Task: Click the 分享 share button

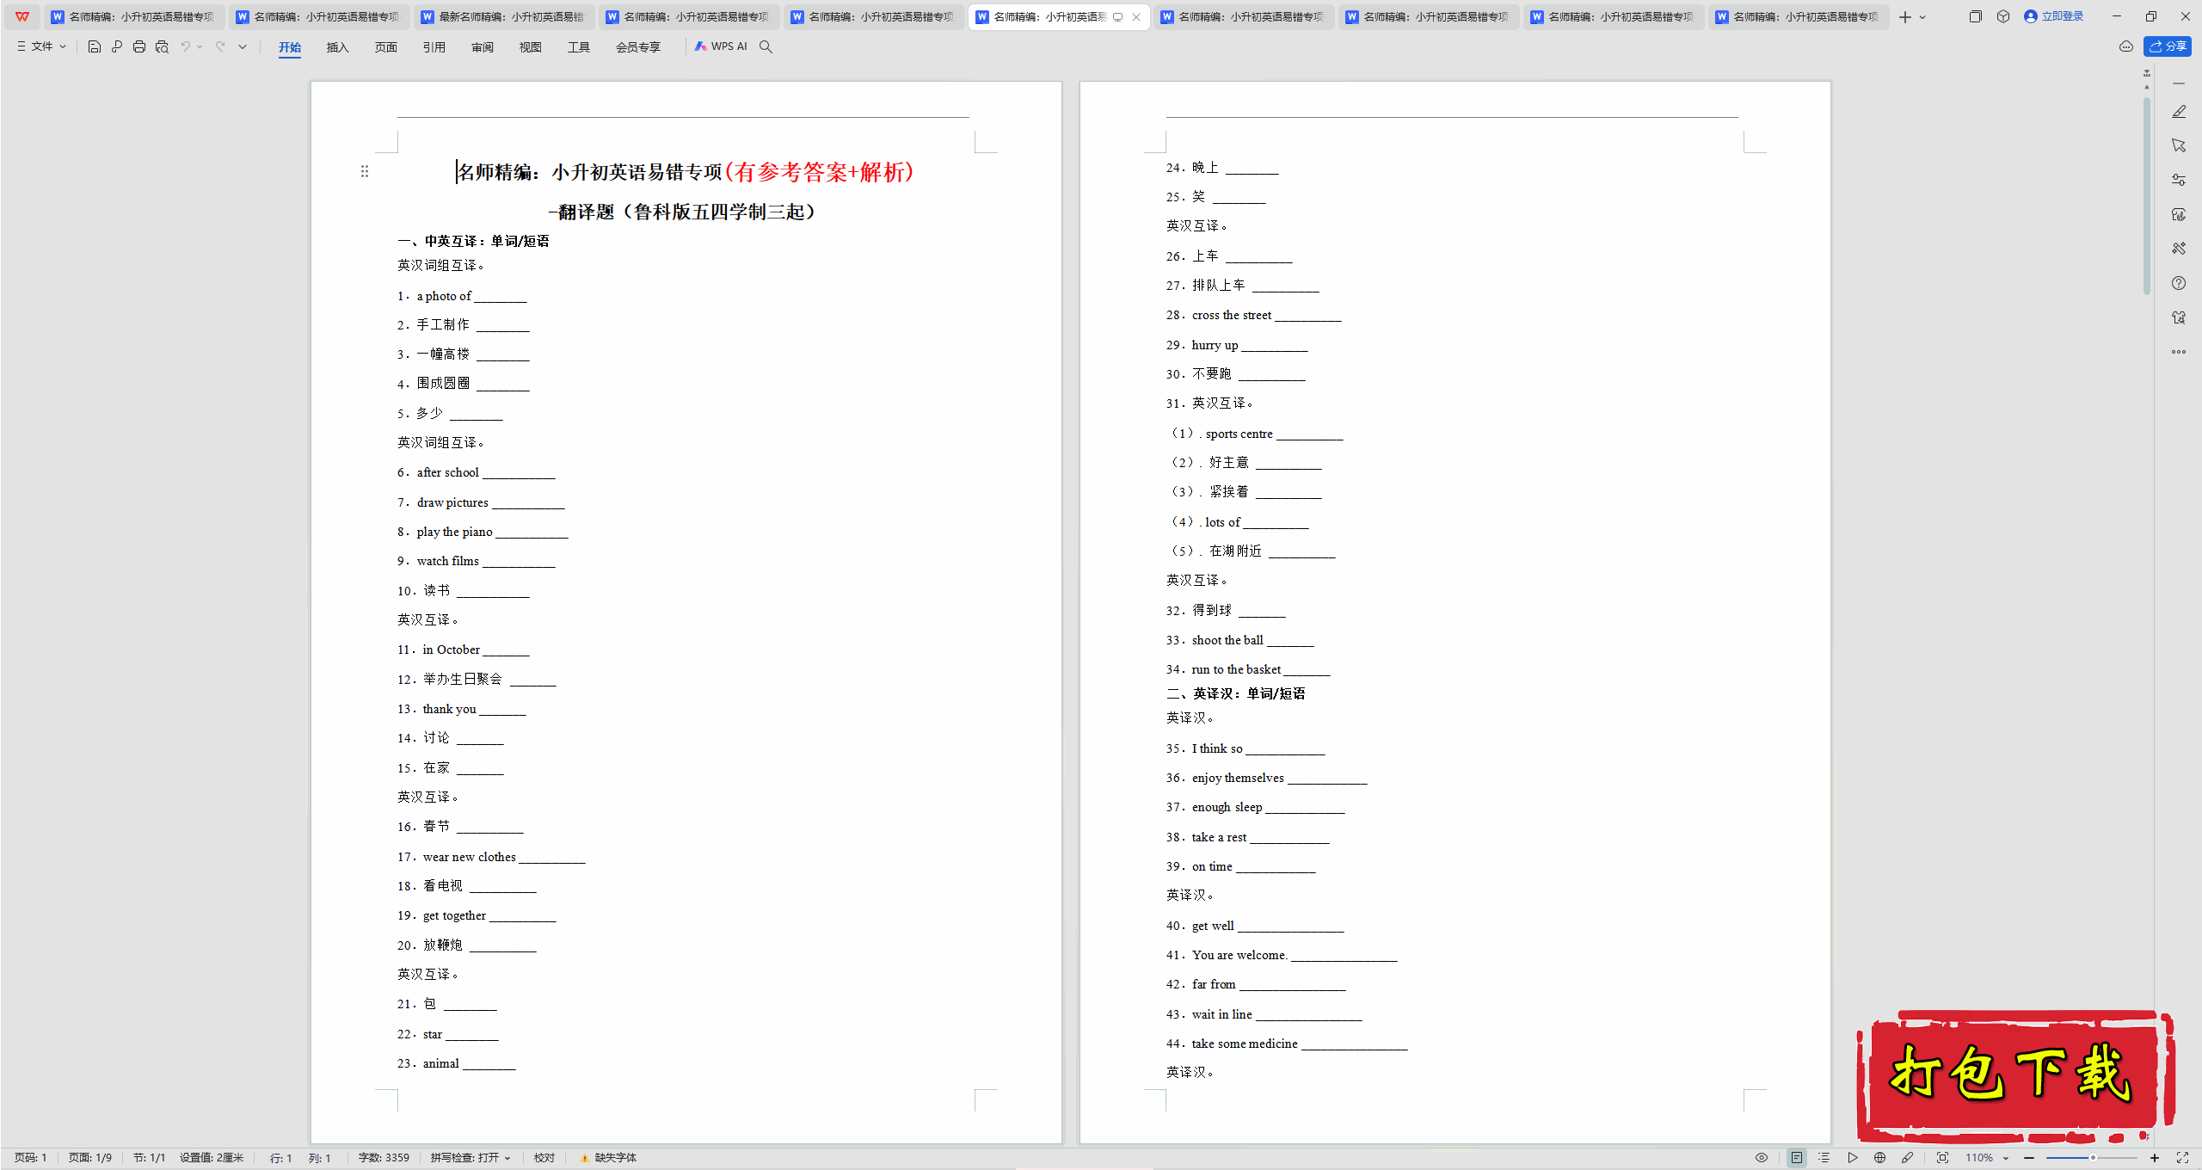Action: tap(2168, 46)
